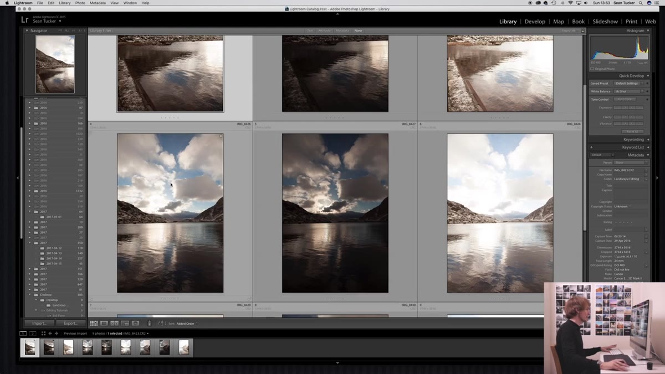
Task: Click Exposure increase step button
Action: point(632,107)
